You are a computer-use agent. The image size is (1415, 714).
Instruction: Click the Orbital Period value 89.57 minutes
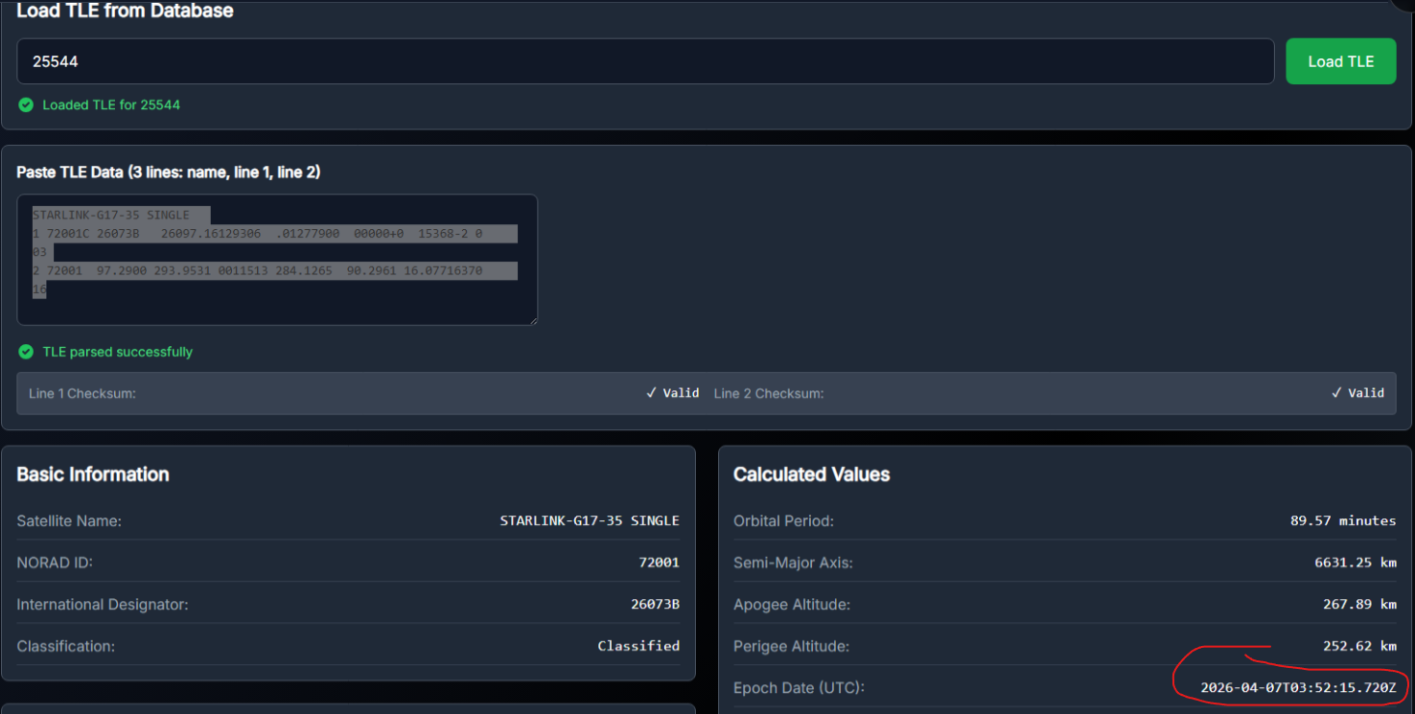point(1342,520)
